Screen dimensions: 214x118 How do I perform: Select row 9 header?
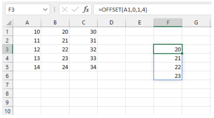[x=7, y=102]
